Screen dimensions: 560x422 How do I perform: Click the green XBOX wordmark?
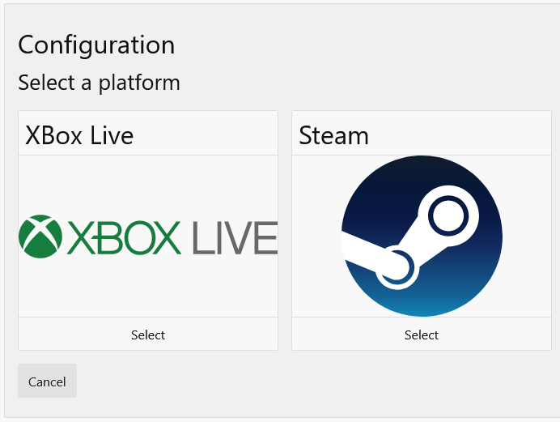point(124,237)
